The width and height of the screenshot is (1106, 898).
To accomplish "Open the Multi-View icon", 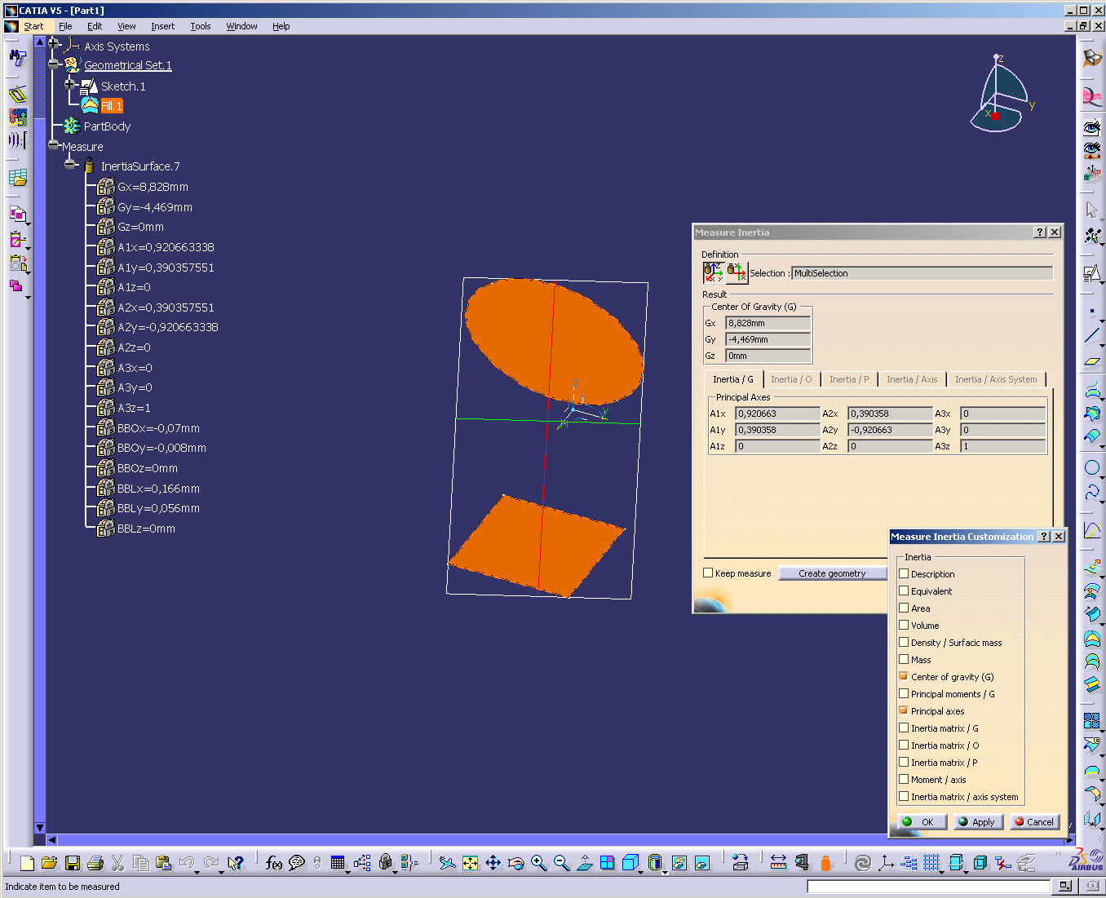I will coord(607,863).
